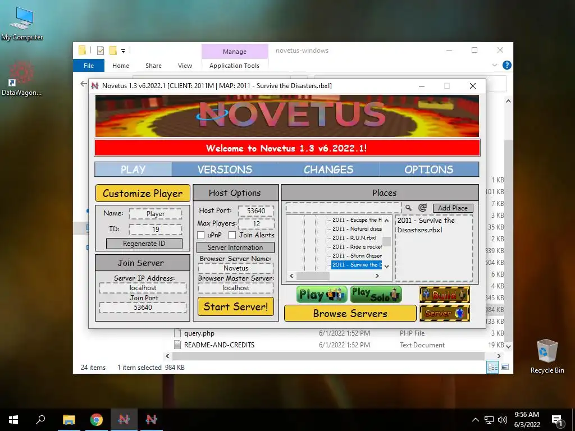Screen dimensions: 575x431
Task: Click places list left scroll arrow
Action: pos(292,276)
